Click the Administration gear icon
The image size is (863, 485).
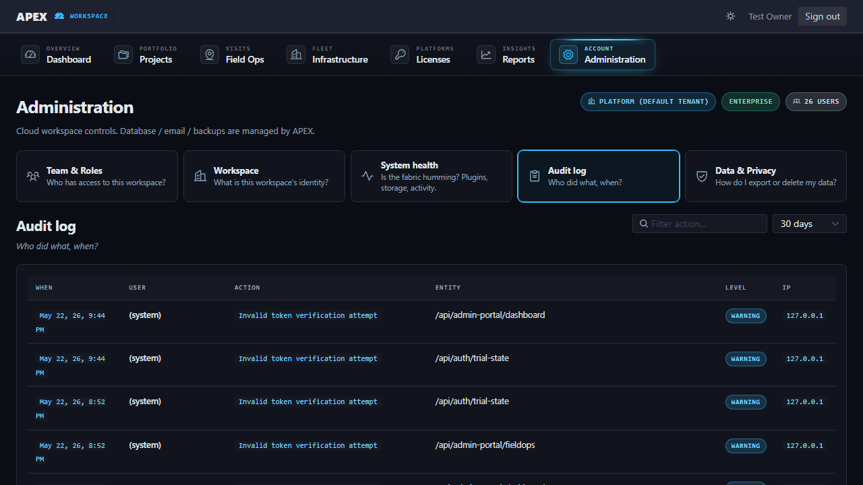point(568,55)
